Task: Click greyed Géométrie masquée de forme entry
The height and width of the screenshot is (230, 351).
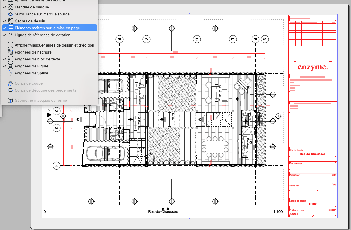Action: (x=49, y=100)
